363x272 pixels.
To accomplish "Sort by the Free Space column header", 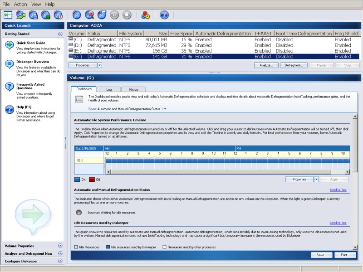I will tap(181, 34).
